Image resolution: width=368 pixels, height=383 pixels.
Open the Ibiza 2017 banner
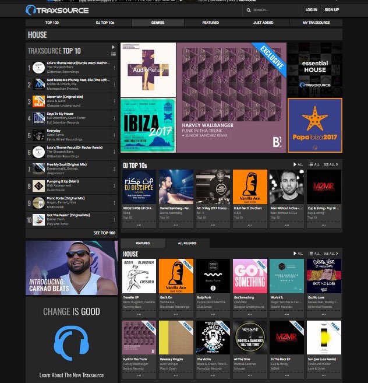pos(148,125)
